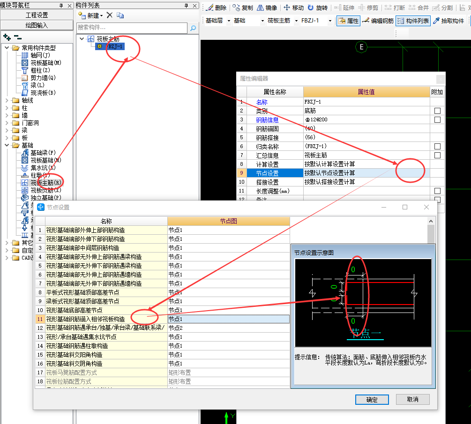Click the delete X icon in component list
This screenshot has height=424, width=471.
coord(110,15)
